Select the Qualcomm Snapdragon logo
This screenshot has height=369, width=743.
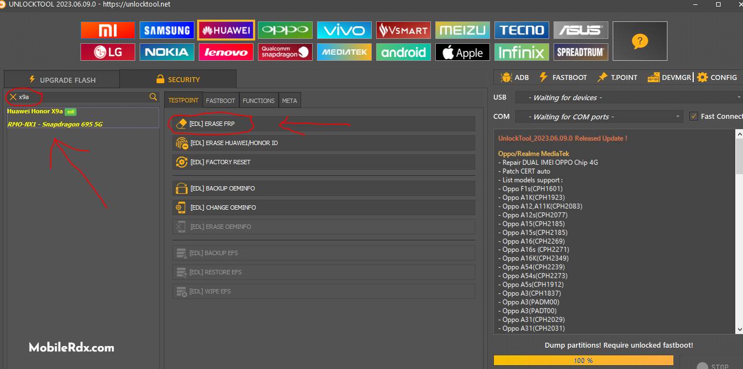tap(285, 52)
